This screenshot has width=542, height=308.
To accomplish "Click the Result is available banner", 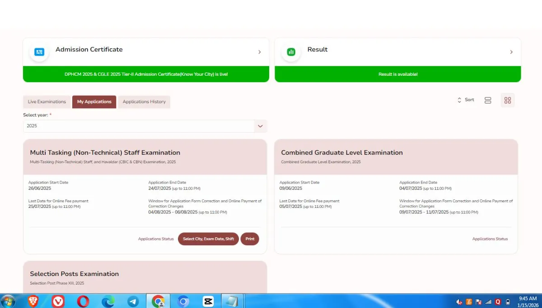I will [x=398, y=74].
